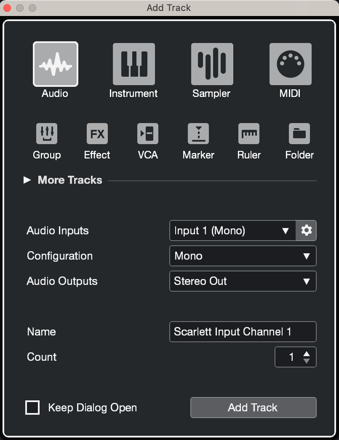Select the Instrument track type icon

coord(133,64)
